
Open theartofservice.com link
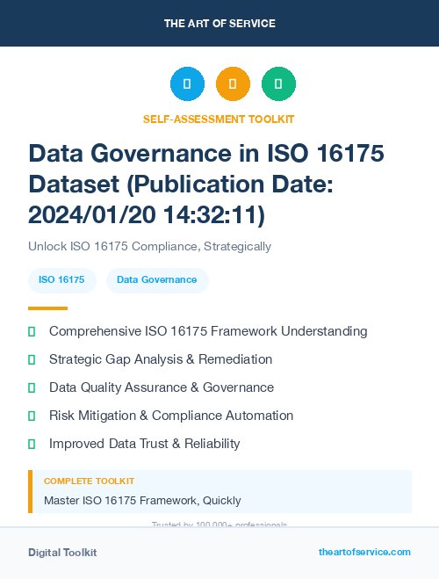pyautogui.click(x=364, y=552)
